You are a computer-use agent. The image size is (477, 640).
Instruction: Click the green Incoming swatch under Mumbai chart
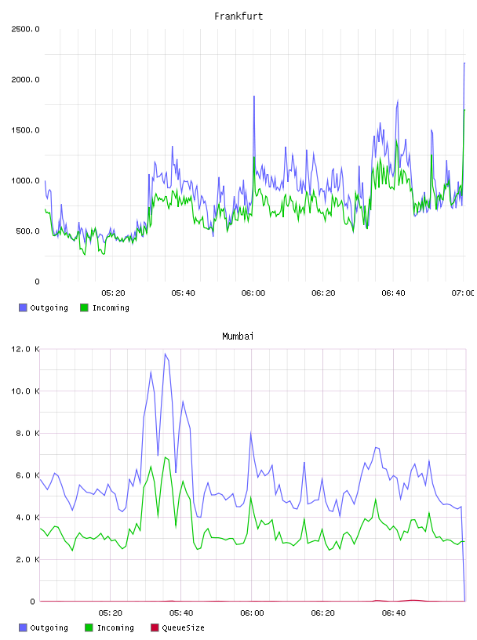pyautogui.click(x=89, y=627)
